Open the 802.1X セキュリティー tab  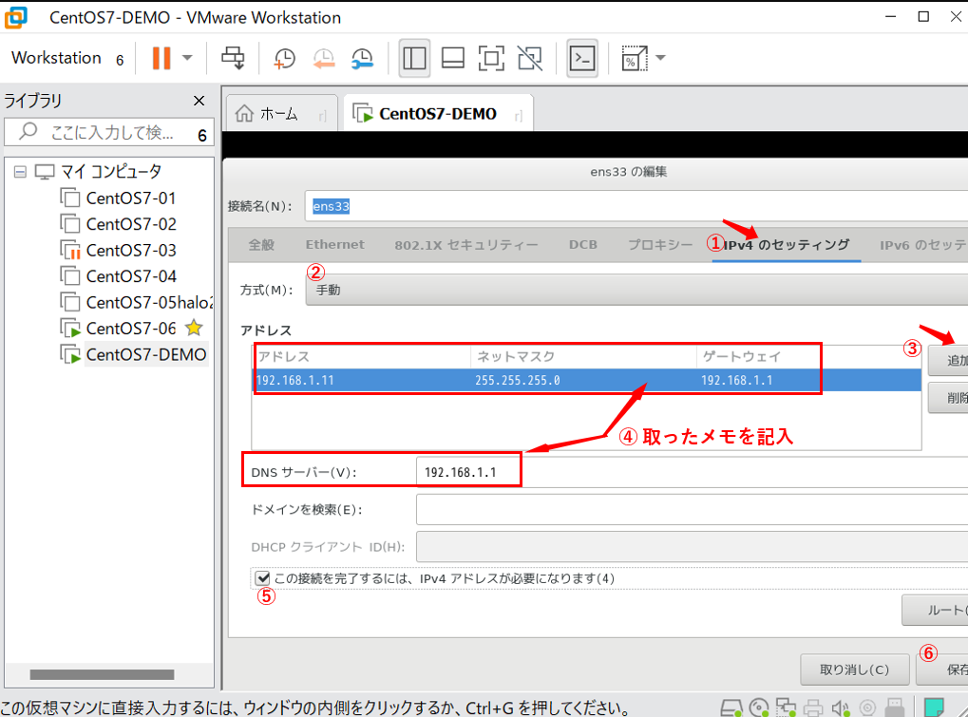click(x=466, y=245)
